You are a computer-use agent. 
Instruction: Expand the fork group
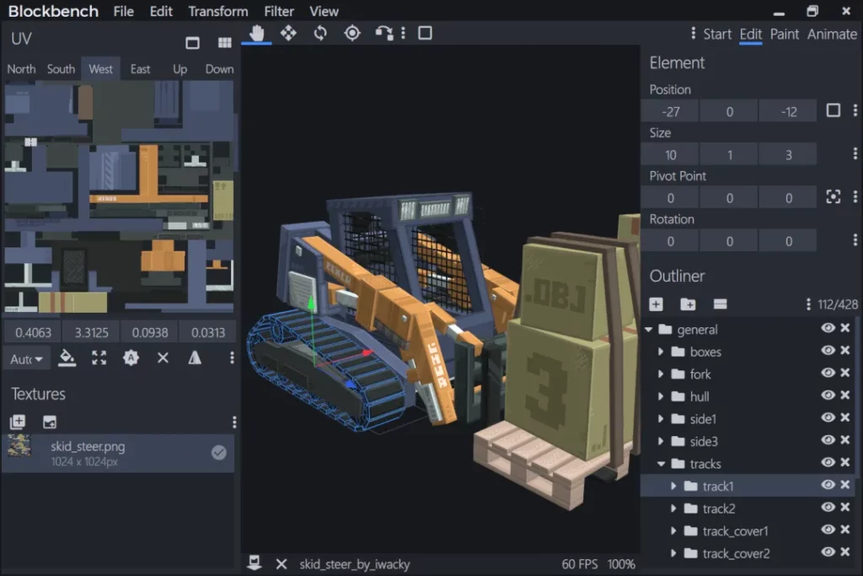pos(661,374)
